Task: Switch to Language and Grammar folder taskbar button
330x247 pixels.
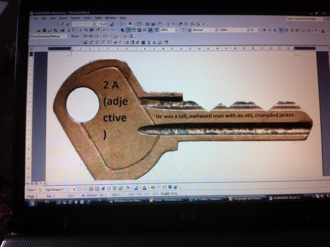Action: 246,198
